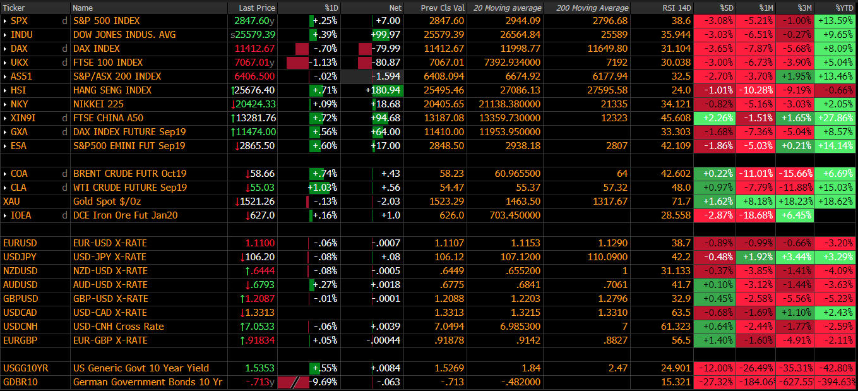Click the delayed 'd' marker on GXA row
The width and height of the screenshot is (858, 391).
coord(64,132)
